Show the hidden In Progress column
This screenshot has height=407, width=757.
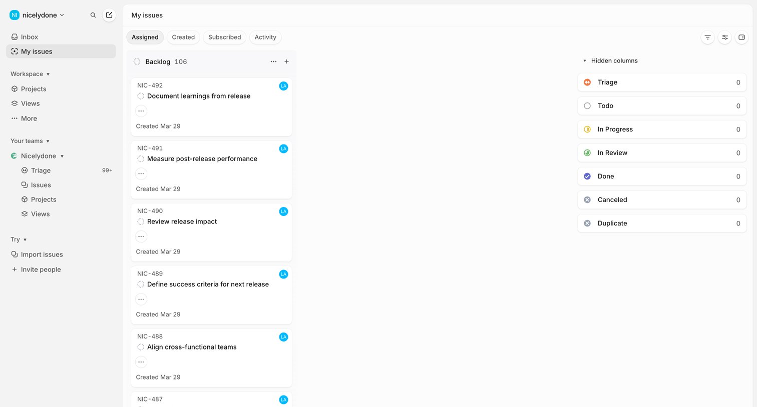click(662, 129)
